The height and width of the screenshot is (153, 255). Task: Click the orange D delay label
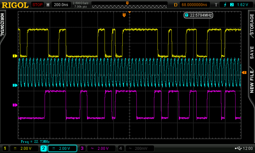point(176,5)
